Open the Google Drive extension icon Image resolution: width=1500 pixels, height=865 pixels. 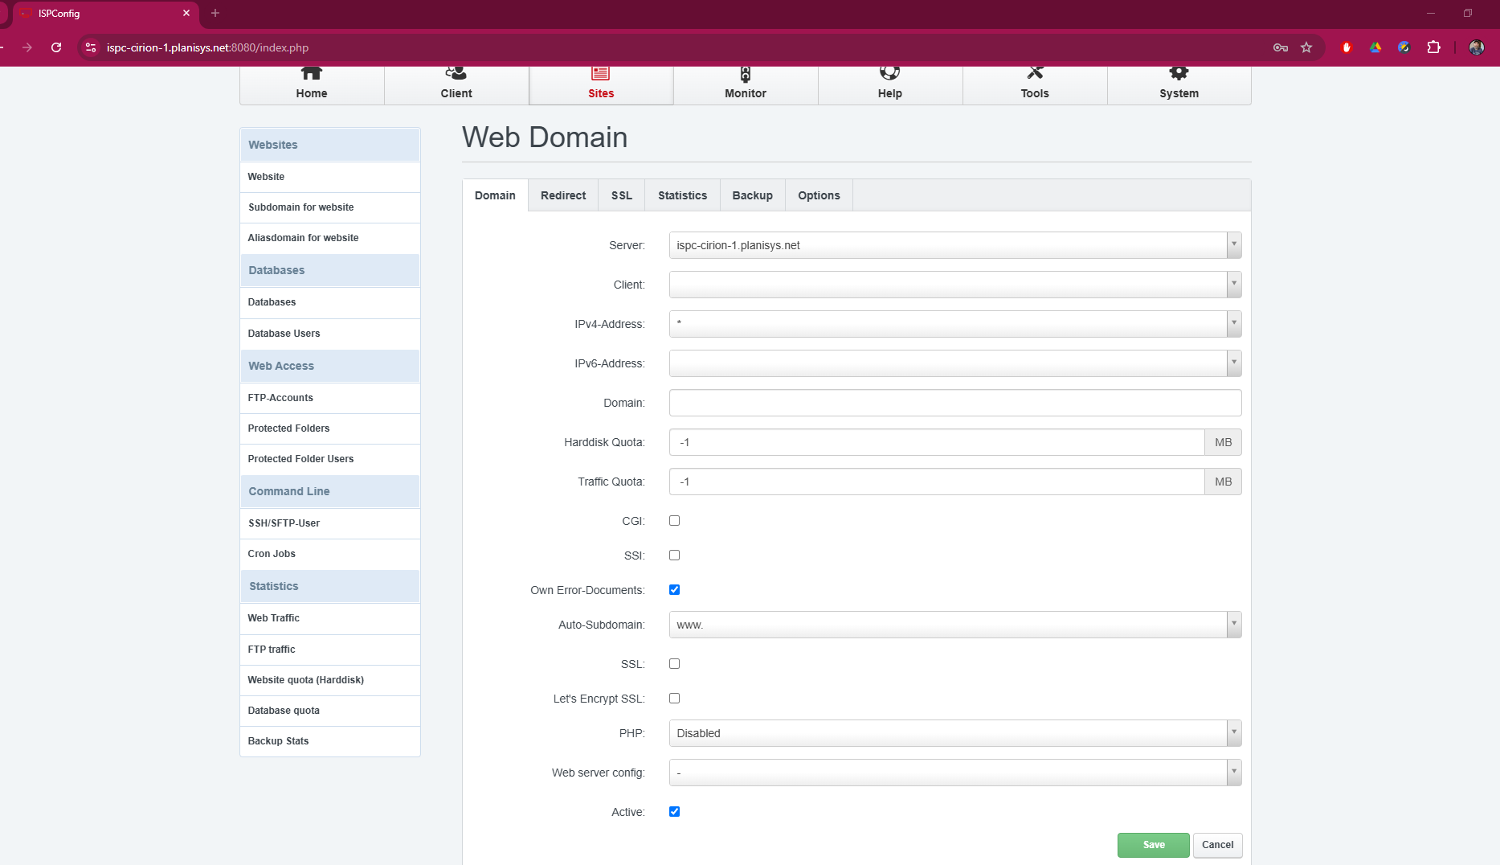[x=1375, y=47]
